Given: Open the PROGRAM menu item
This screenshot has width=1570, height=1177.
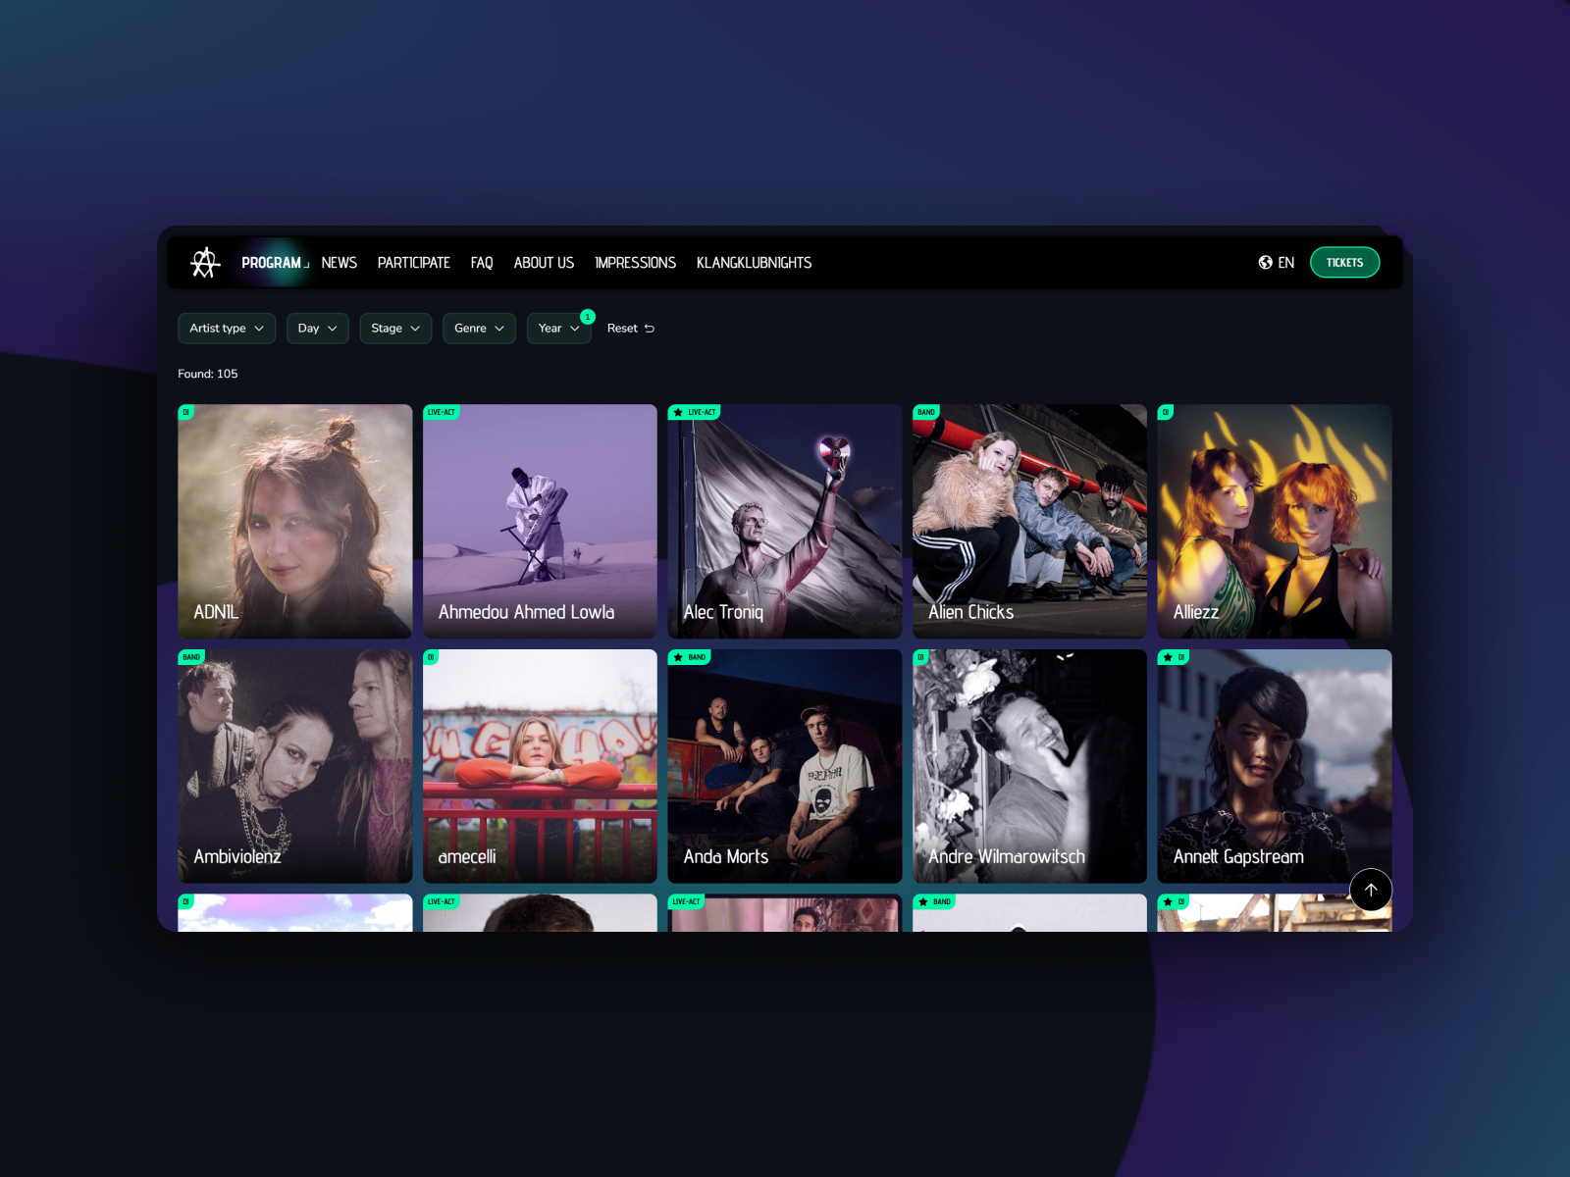Looking at the screenshot, I should (x=272, y=263).
